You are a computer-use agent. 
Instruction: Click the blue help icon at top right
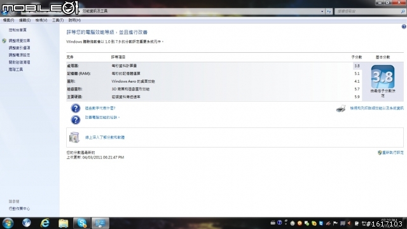point(404,27)
